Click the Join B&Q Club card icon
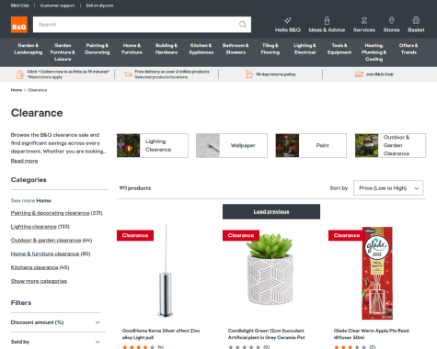The image size is (437, 349). (359, 74)
